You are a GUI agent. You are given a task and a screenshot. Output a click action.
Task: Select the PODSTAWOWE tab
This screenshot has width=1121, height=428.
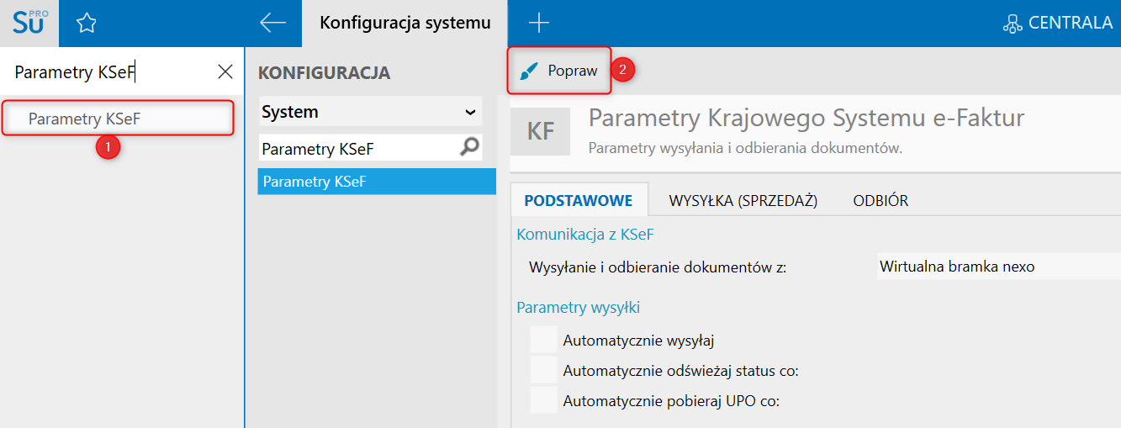point(578,201)
